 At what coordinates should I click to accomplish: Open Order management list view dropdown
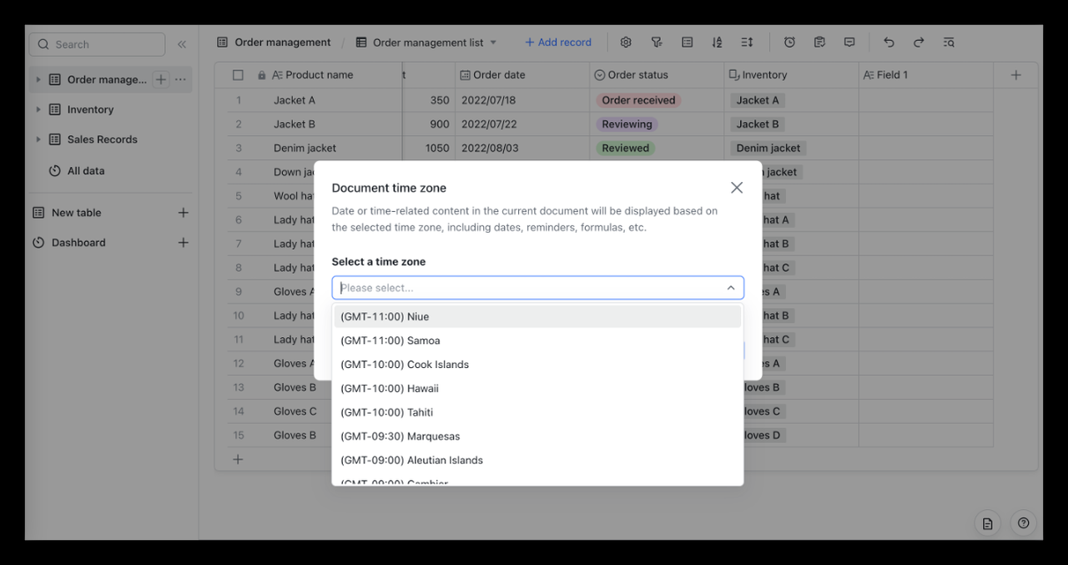[x=493, y=43]
